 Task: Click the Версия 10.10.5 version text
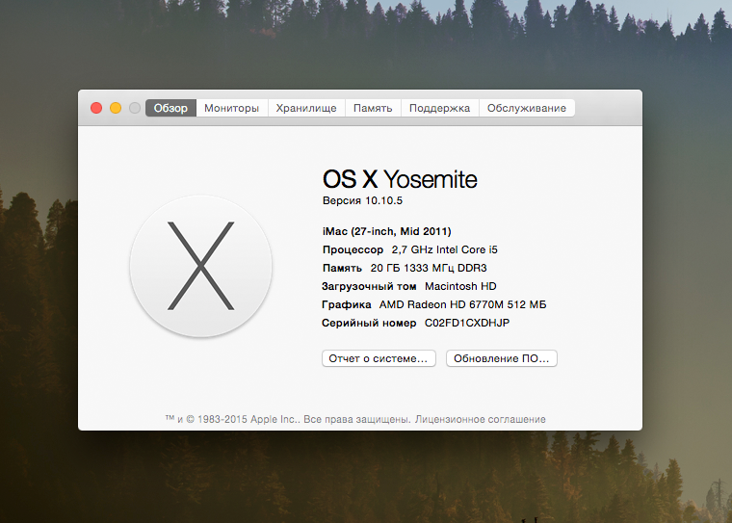[x=362, y=200]
